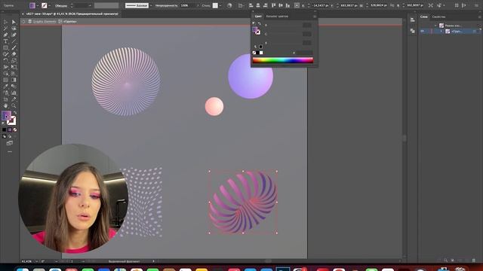Select the Pen tool
The image size is (483, 271).
5,35
